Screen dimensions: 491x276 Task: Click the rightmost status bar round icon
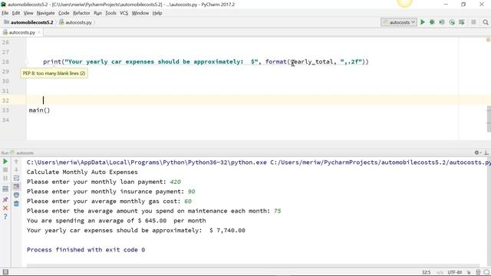[x=486, y=272]
